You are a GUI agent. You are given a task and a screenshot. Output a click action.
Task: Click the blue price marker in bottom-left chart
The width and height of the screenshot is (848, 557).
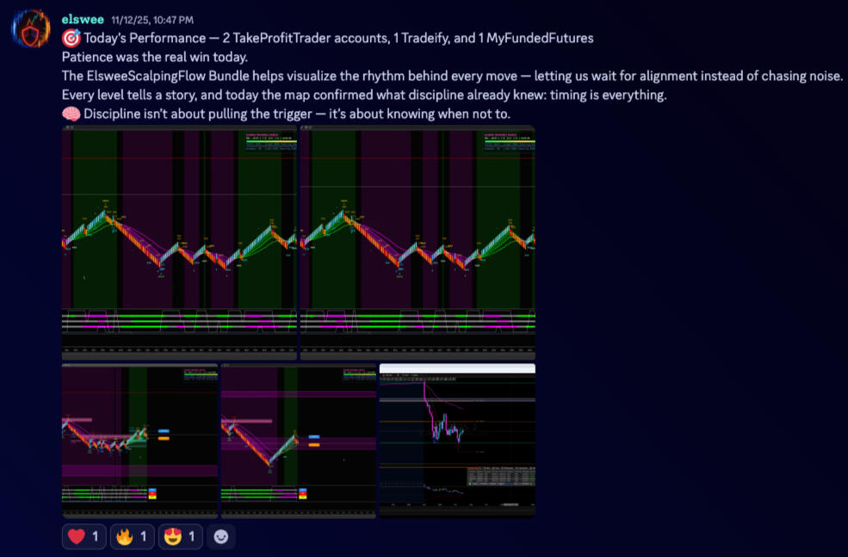tap(164, 430)
